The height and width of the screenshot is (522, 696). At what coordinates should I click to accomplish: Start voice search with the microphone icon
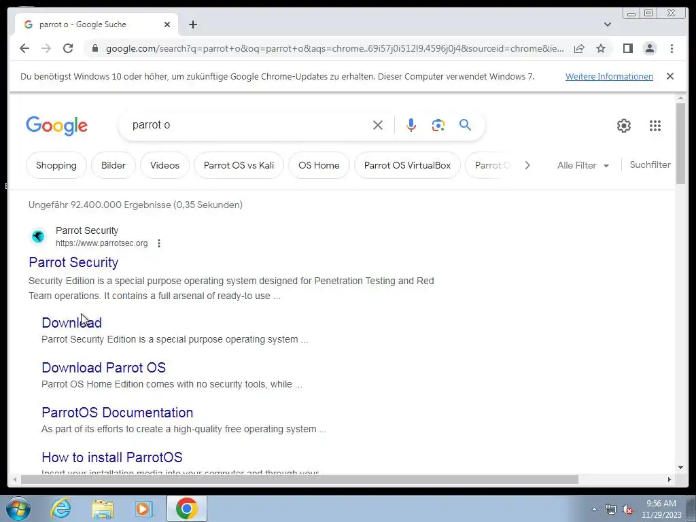[411, 125]
